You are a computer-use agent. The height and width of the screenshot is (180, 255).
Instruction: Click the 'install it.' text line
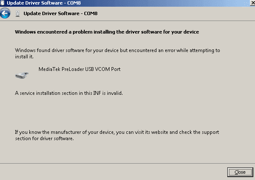pos(24,57)
